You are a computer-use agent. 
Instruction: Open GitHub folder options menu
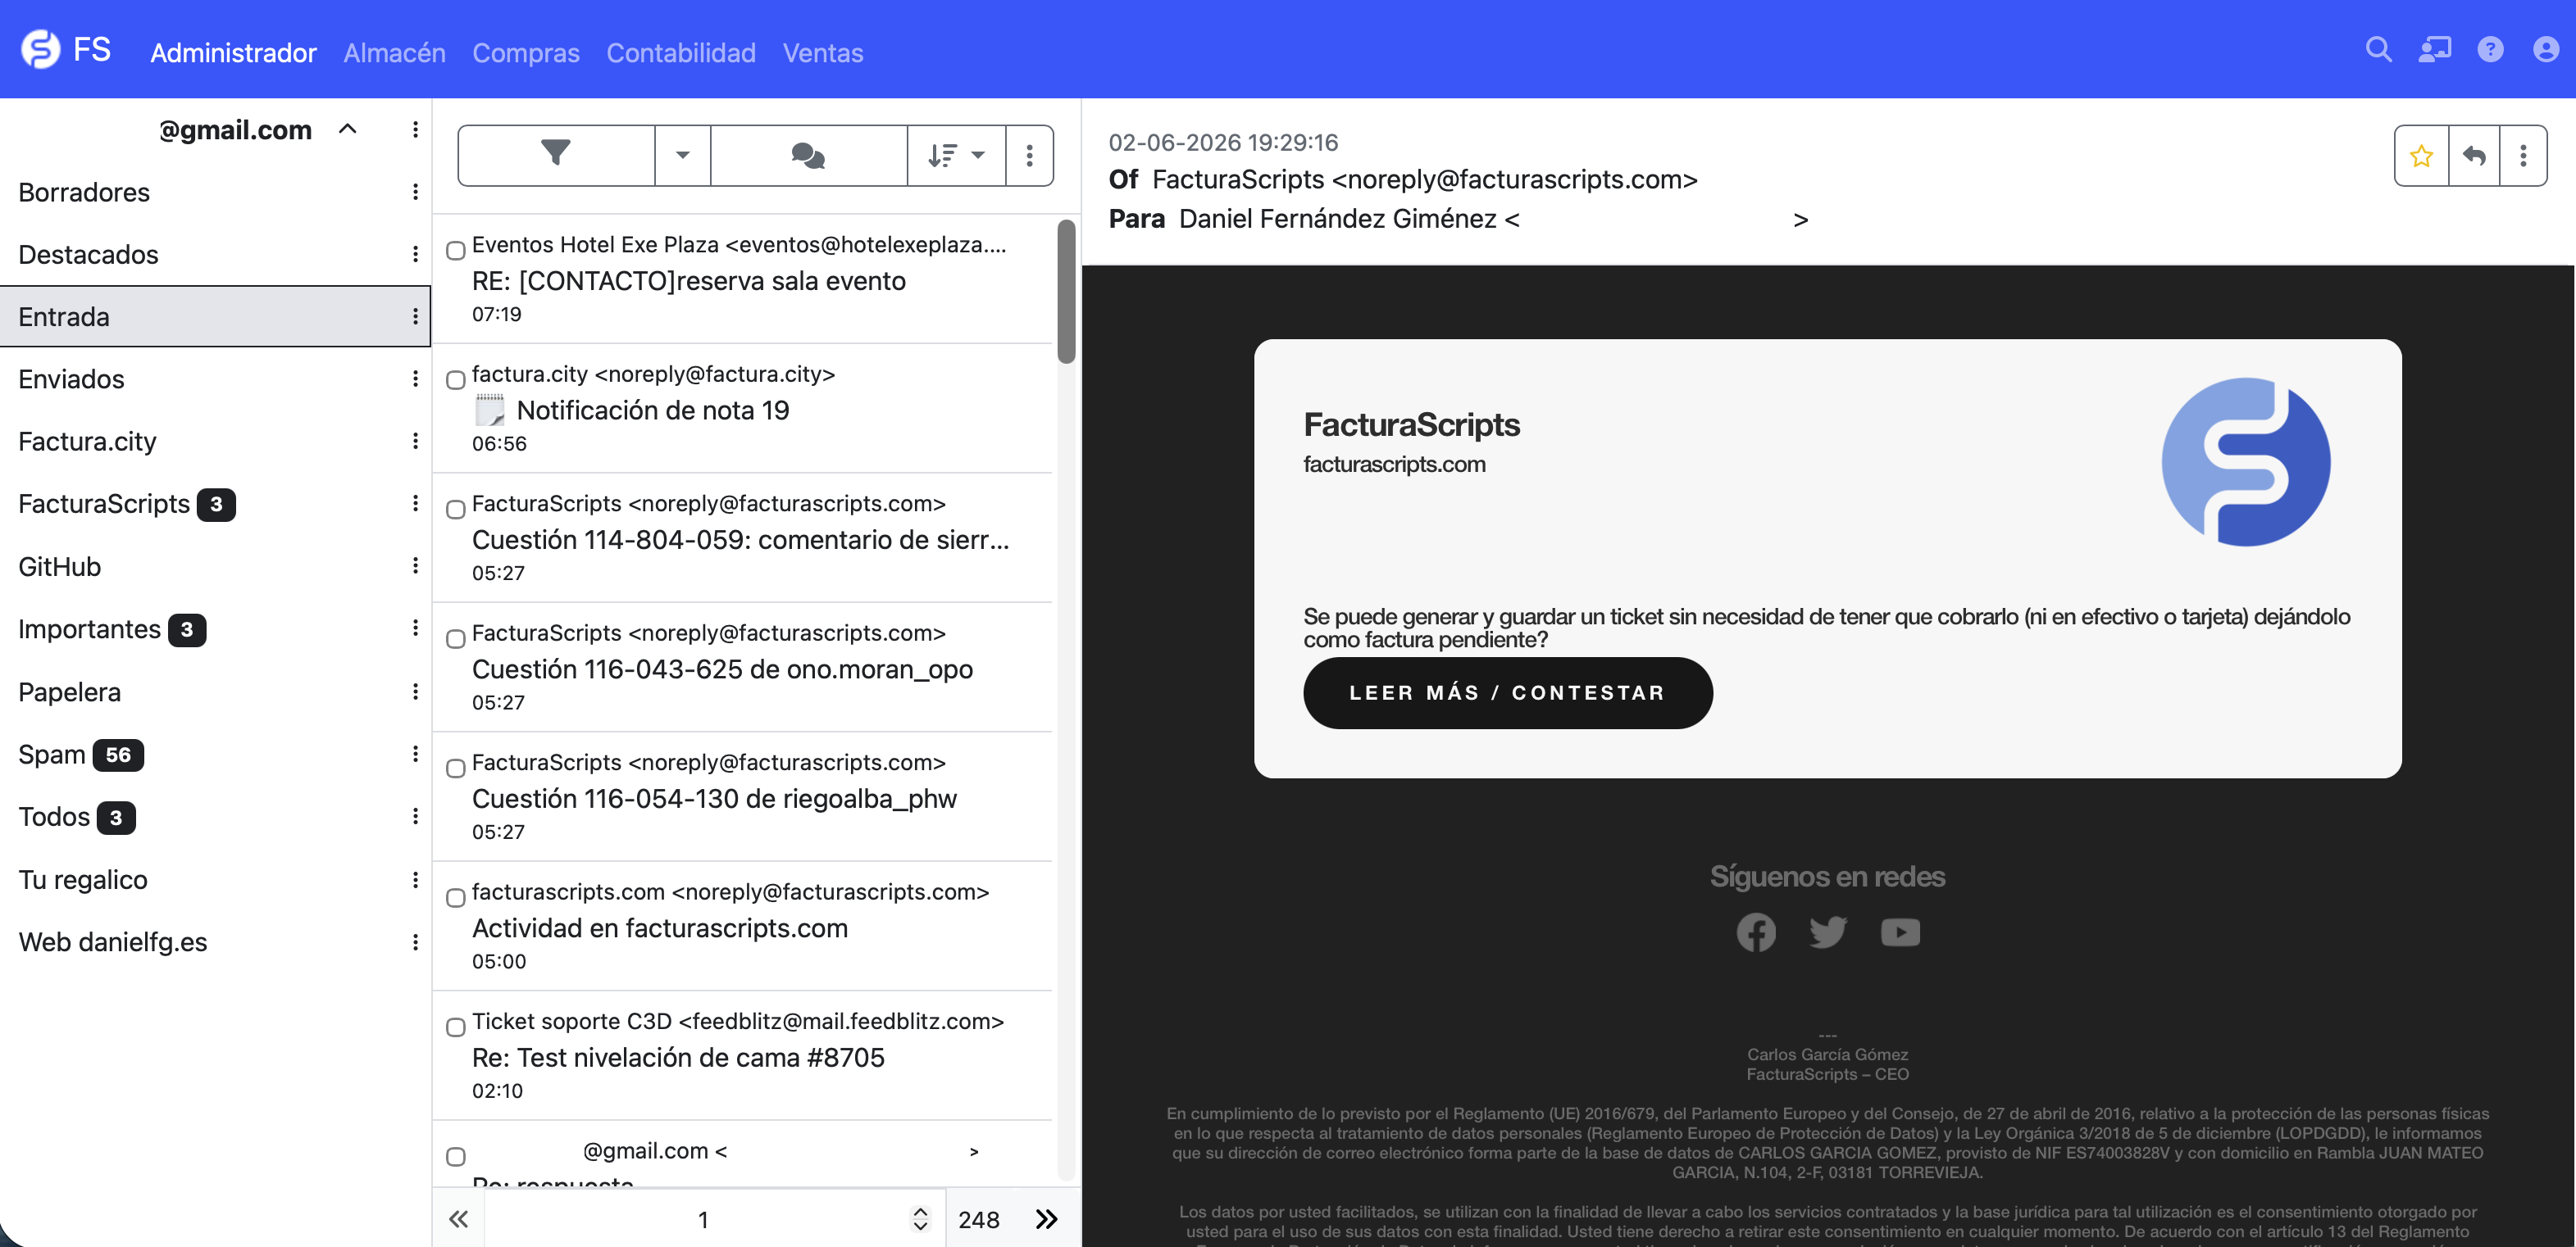click(415, 565)
